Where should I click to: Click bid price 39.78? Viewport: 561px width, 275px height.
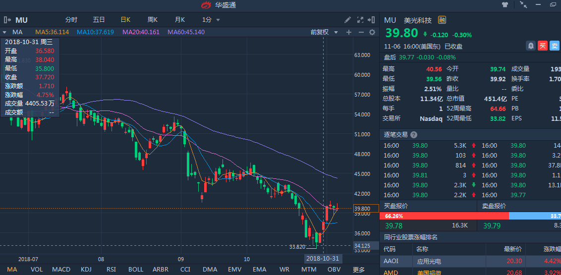click(393, 225)
